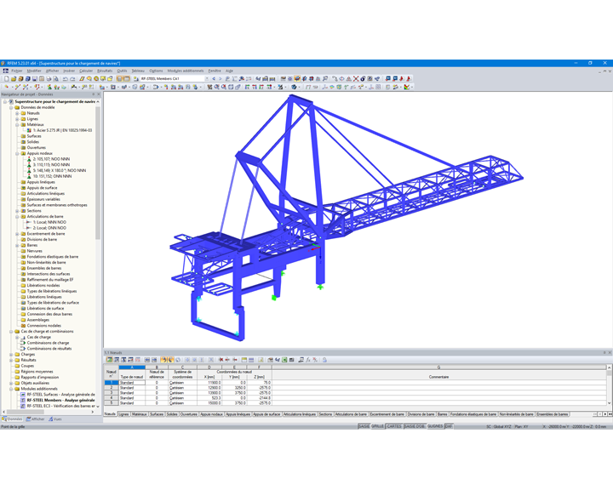Open the Afficher navigator tab
Screen dimensions: 613x490
35,419
